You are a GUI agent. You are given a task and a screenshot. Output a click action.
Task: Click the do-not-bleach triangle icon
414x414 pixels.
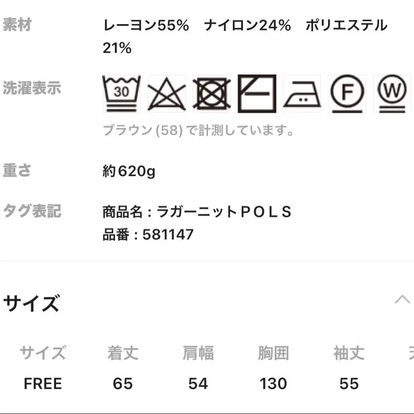166,94
